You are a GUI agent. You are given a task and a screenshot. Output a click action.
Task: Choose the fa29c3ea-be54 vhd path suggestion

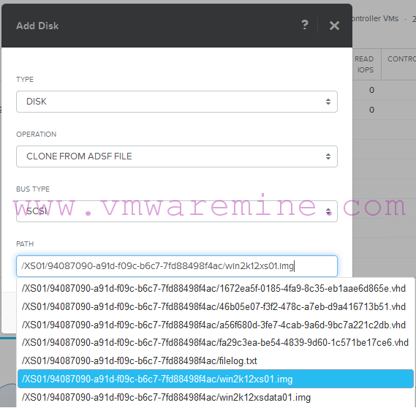tap(216, 343)
